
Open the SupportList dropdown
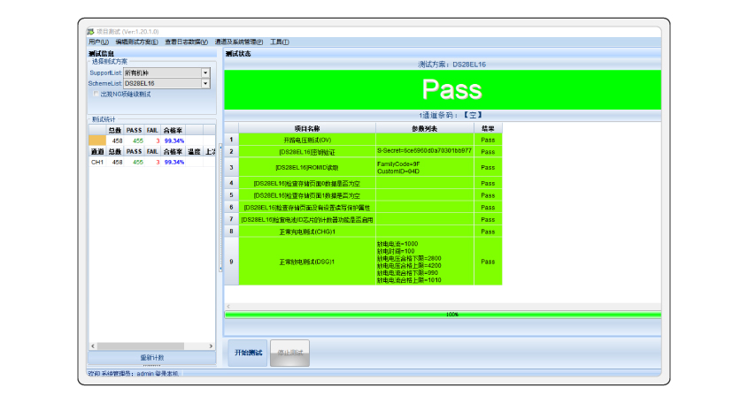click(205, 72)
